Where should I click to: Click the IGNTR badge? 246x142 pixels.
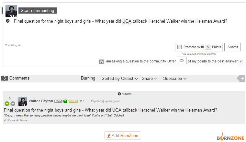pyautogui.click(x=73, y=101)
